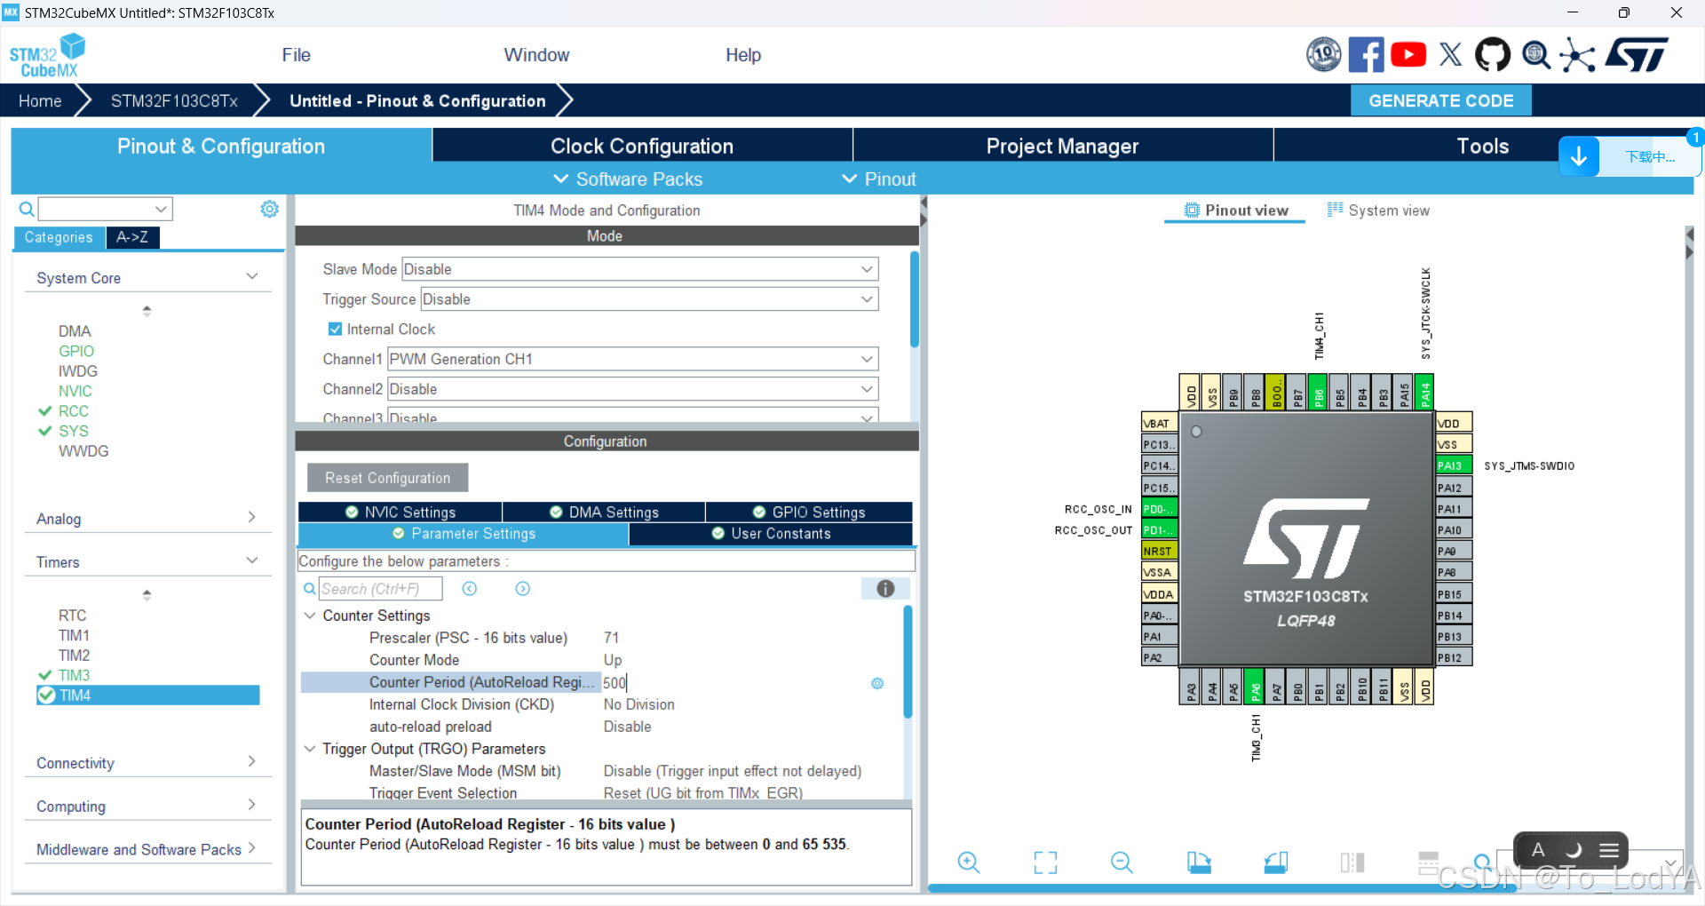The height and width of the screenshot is (906, 1705).
Task: Open the Trigger Source dropdown
Action: (649, 299)
